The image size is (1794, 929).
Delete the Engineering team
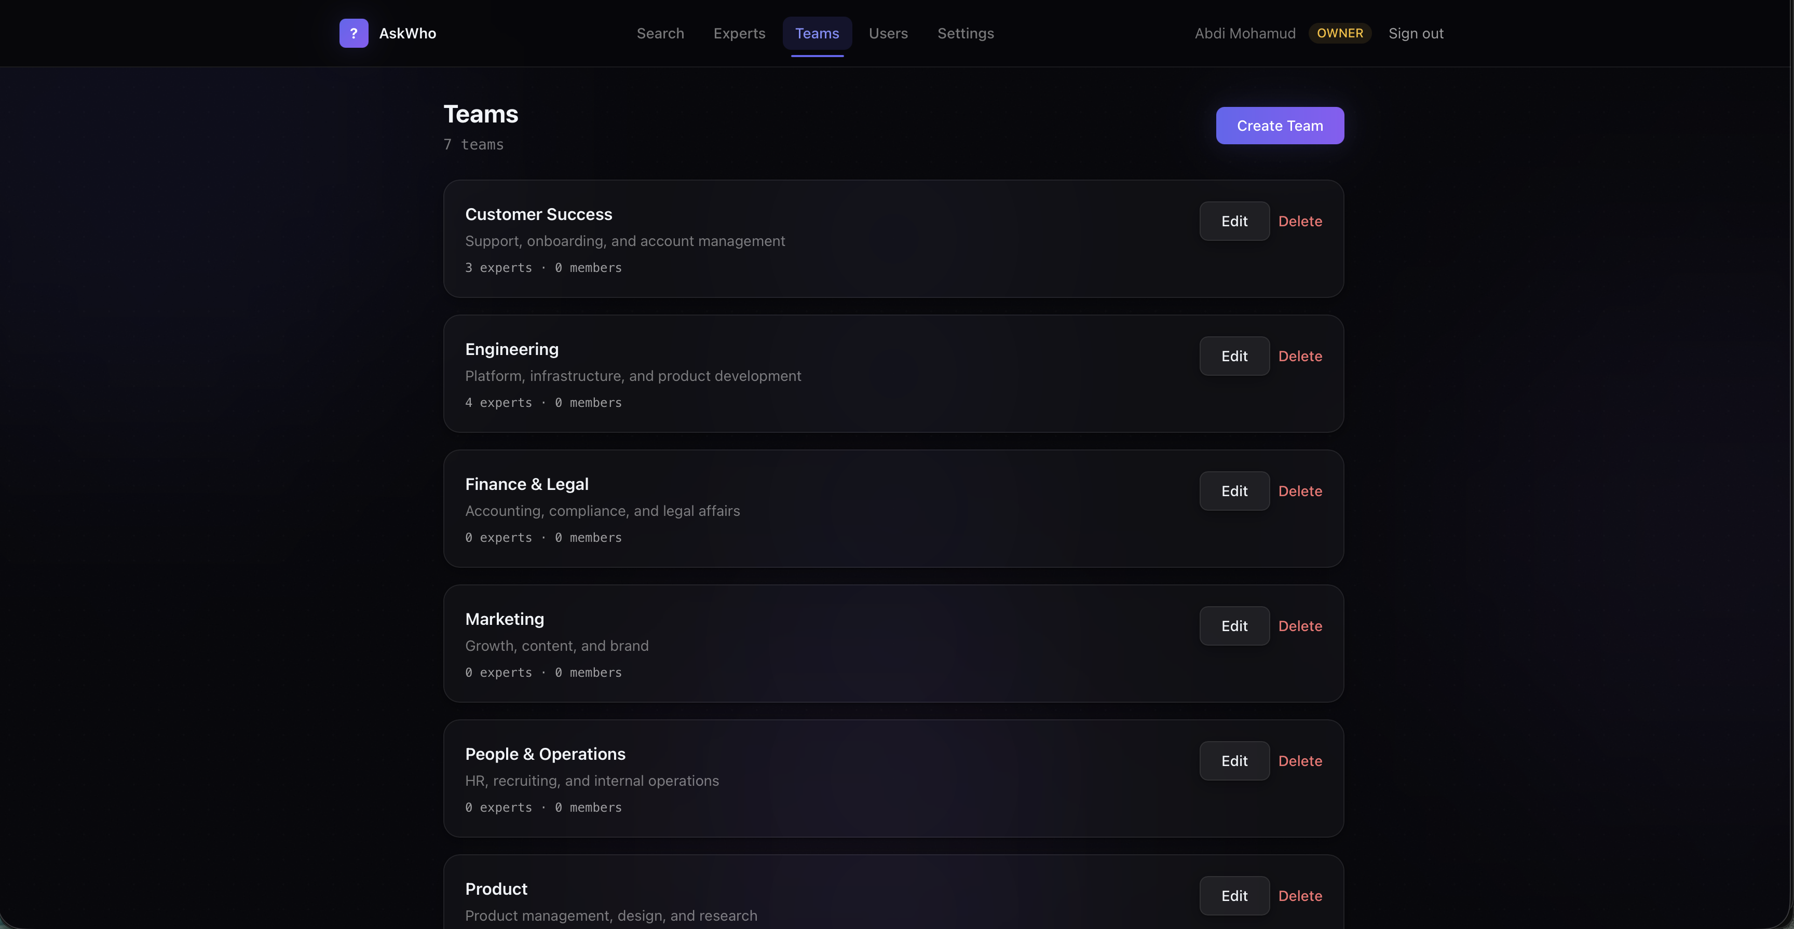pyautogui.click(x=1299, y=357)
